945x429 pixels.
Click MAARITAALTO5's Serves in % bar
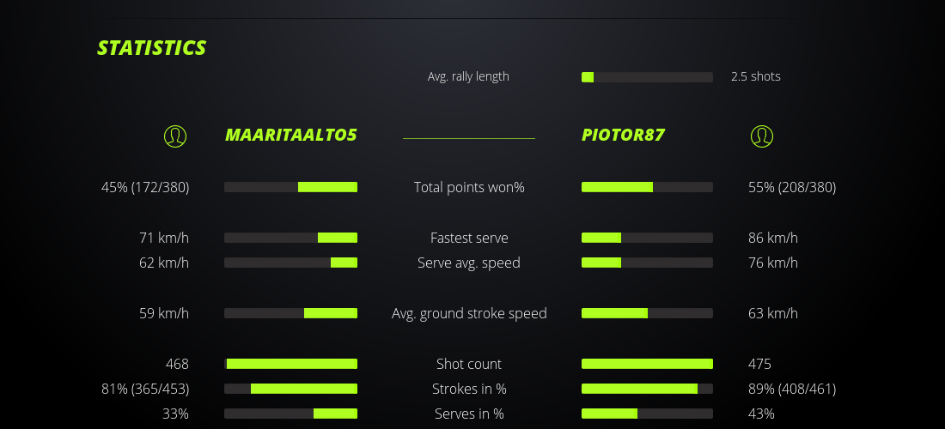pyautogui.click(x=290, y=414)
